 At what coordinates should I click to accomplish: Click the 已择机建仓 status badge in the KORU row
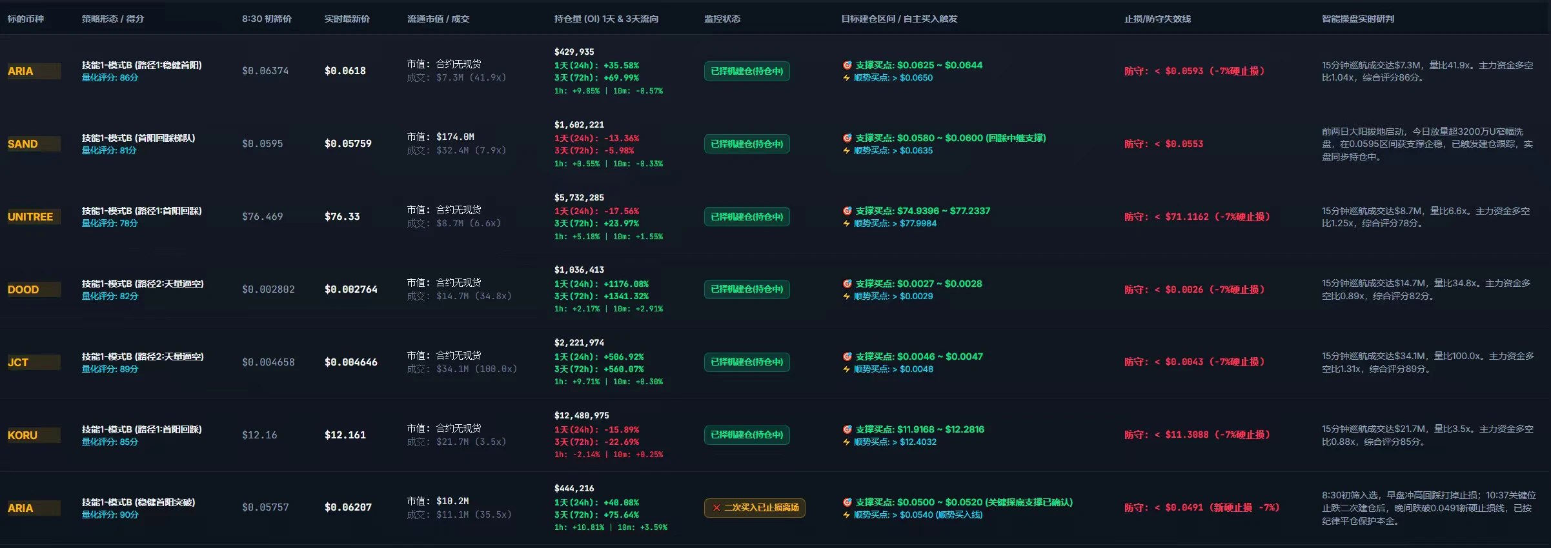click(747, 435)
